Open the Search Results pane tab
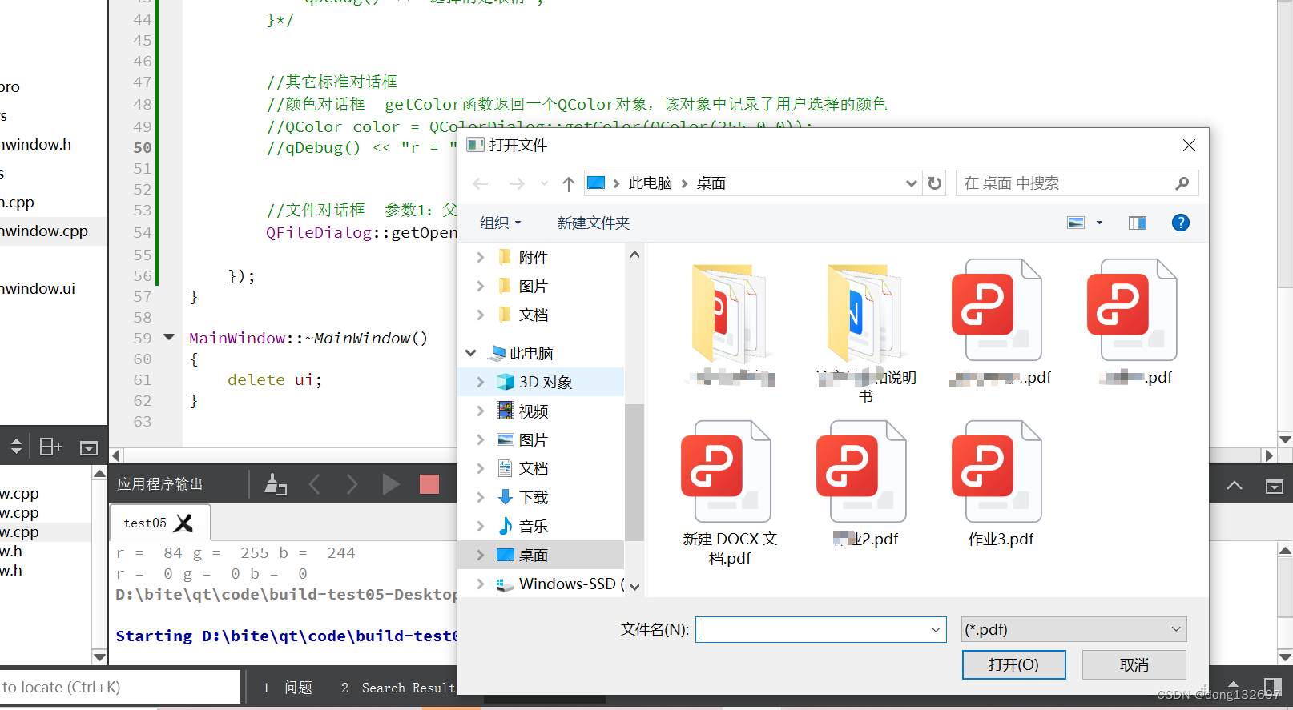Image resolution: width=1293 pixels, height=710 pixels. point(398,688)
